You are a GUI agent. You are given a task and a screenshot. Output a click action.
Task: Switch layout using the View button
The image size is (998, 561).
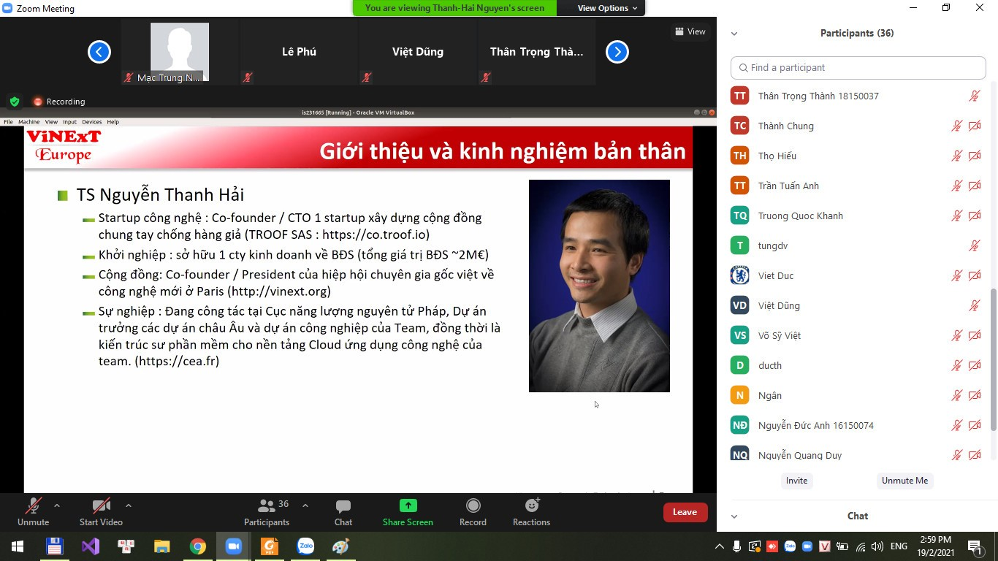pyautogui.click(x=690, y=31)
